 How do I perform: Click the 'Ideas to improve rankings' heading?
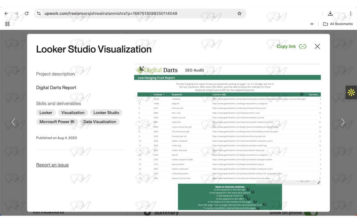click(x=230, y=186)
